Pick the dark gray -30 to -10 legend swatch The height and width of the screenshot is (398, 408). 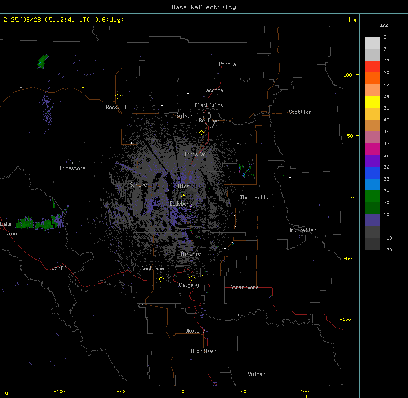tap(372, 244)
